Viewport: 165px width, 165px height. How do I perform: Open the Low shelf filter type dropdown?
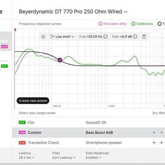62,37
